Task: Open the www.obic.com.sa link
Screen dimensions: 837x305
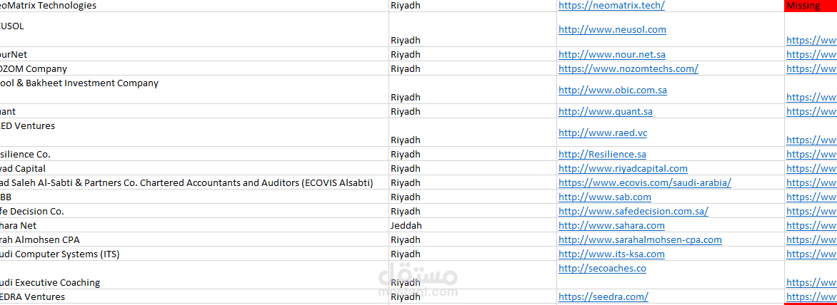Action: pyautogui.click(x=613, y=90)
